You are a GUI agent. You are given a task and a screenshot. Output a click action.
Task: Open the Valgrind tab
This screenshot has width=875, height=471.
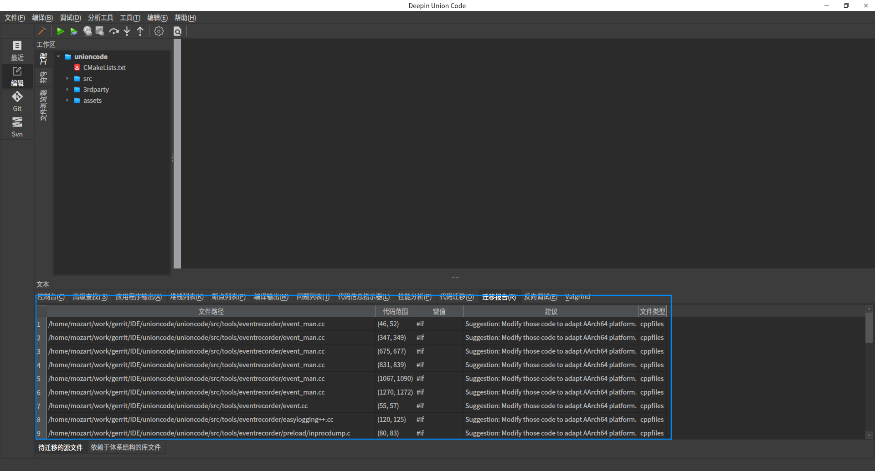577,297
